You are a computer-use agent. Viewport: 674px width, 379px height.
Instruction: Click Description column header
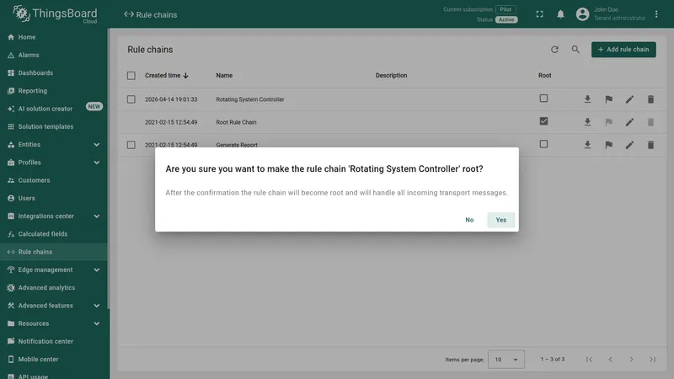(391, 75)
